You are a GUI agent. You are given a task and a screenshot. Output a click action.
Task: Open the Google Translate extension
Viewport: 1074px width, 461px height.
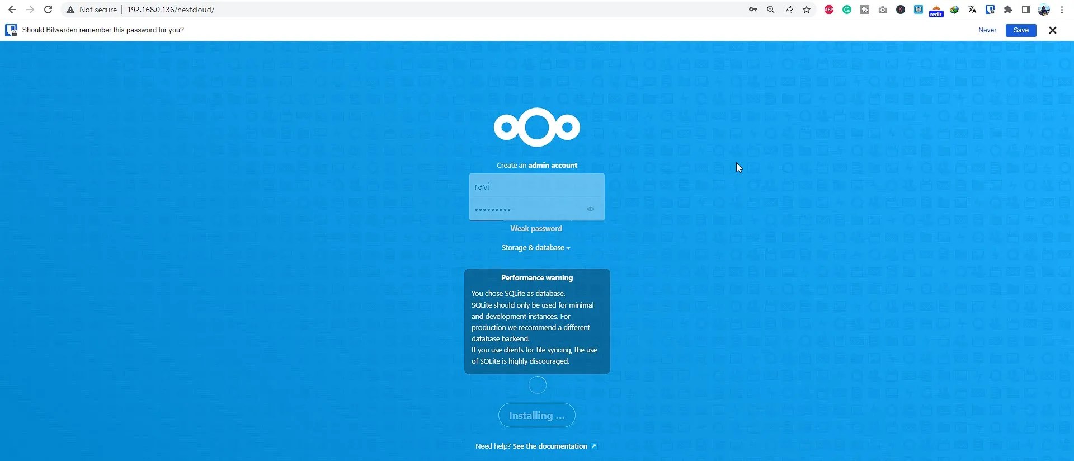tap(972, 10)
